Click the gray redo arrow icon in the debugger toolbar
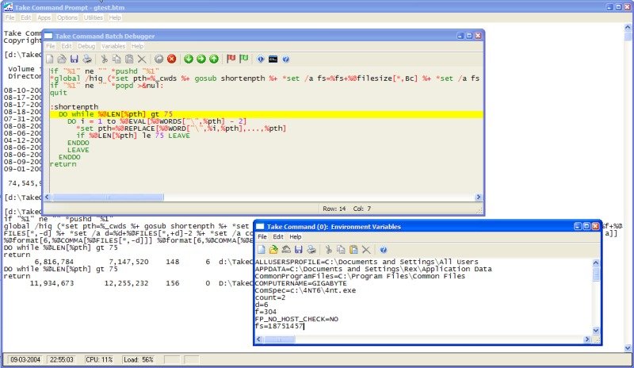634x368 pixels. [159, 59]
